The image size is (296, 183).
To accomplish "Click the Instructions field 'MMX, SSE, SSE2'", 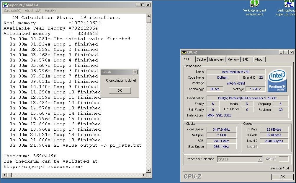I will 248,115.
